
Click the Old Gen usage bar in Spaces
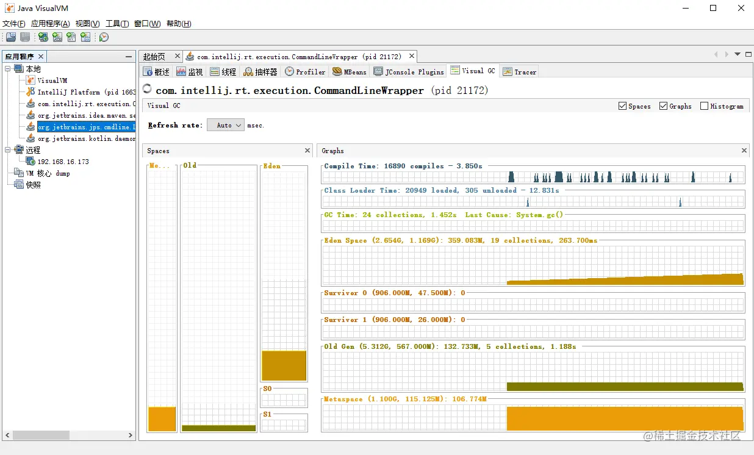coord(218,428)
